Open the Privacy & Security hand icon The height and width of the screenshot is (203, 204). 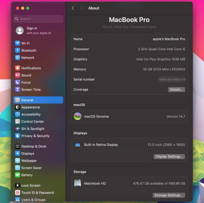point(17,136)
